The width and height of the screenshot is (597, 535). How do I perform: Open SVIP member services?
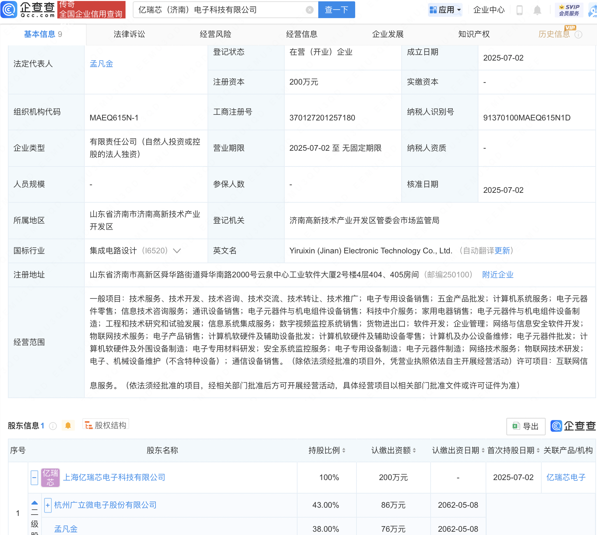[x=569, y=10]
